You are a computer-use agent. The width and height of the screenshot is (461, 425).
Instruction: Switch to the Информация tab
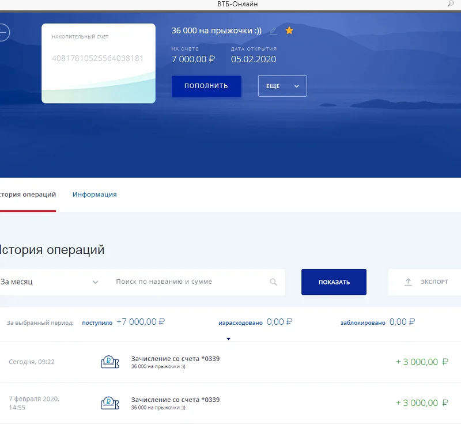coord(95,194)
